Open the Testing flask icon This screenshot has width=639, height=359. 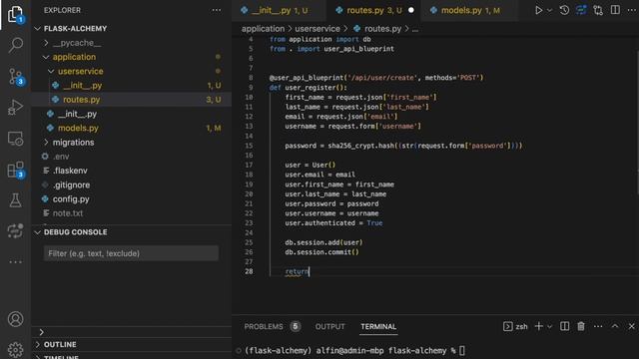point(16,200)
